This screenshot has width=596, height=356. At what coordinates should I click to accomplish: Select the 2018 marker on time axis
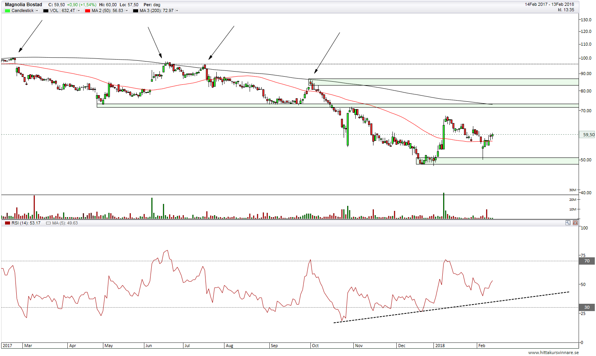(x=440, y=346)
